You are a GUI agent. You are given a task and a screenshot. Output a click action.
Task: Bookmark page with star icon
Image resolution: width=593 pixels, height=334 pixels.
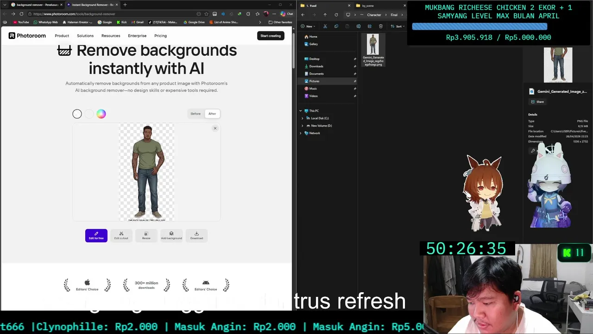[206, 14]
